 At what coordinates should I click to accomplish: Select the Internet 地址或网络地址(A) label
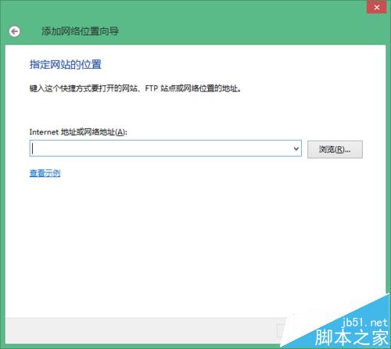pyautogui.click(x=78, y=132)
